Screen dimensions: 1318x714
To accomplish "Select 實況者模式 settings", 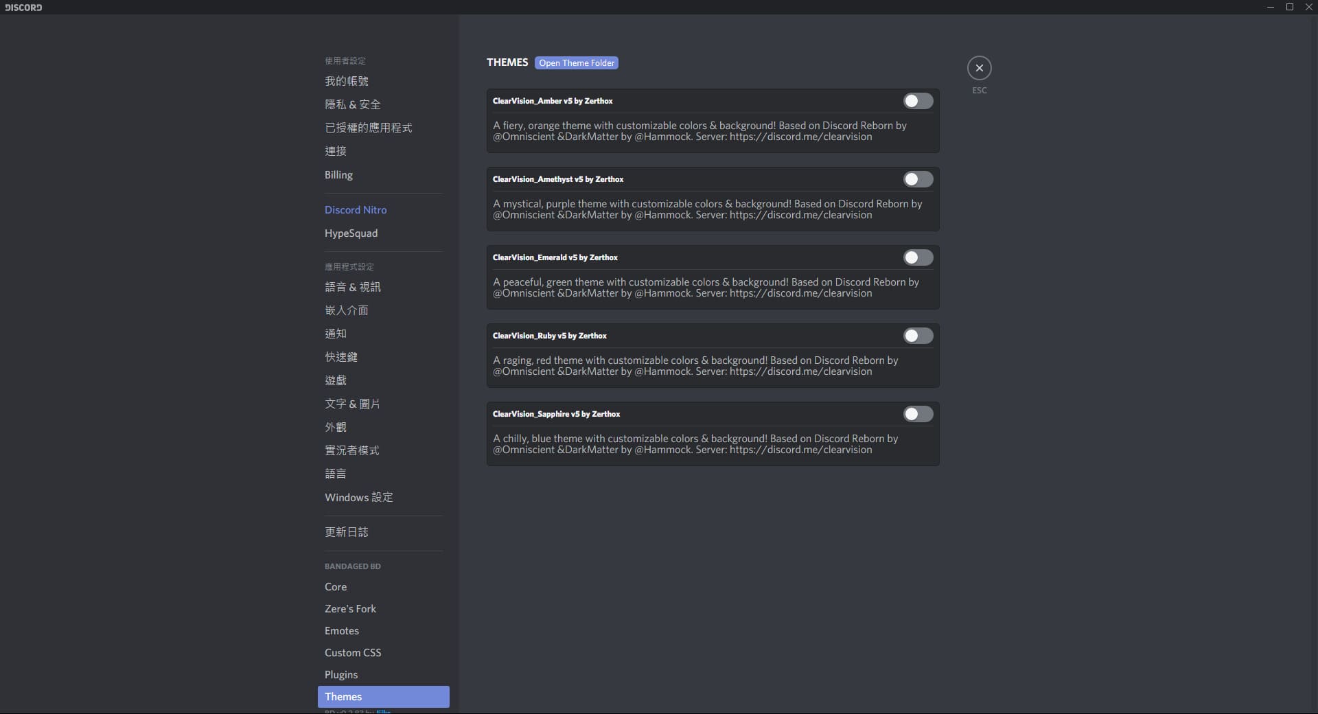I will point(383,450).
